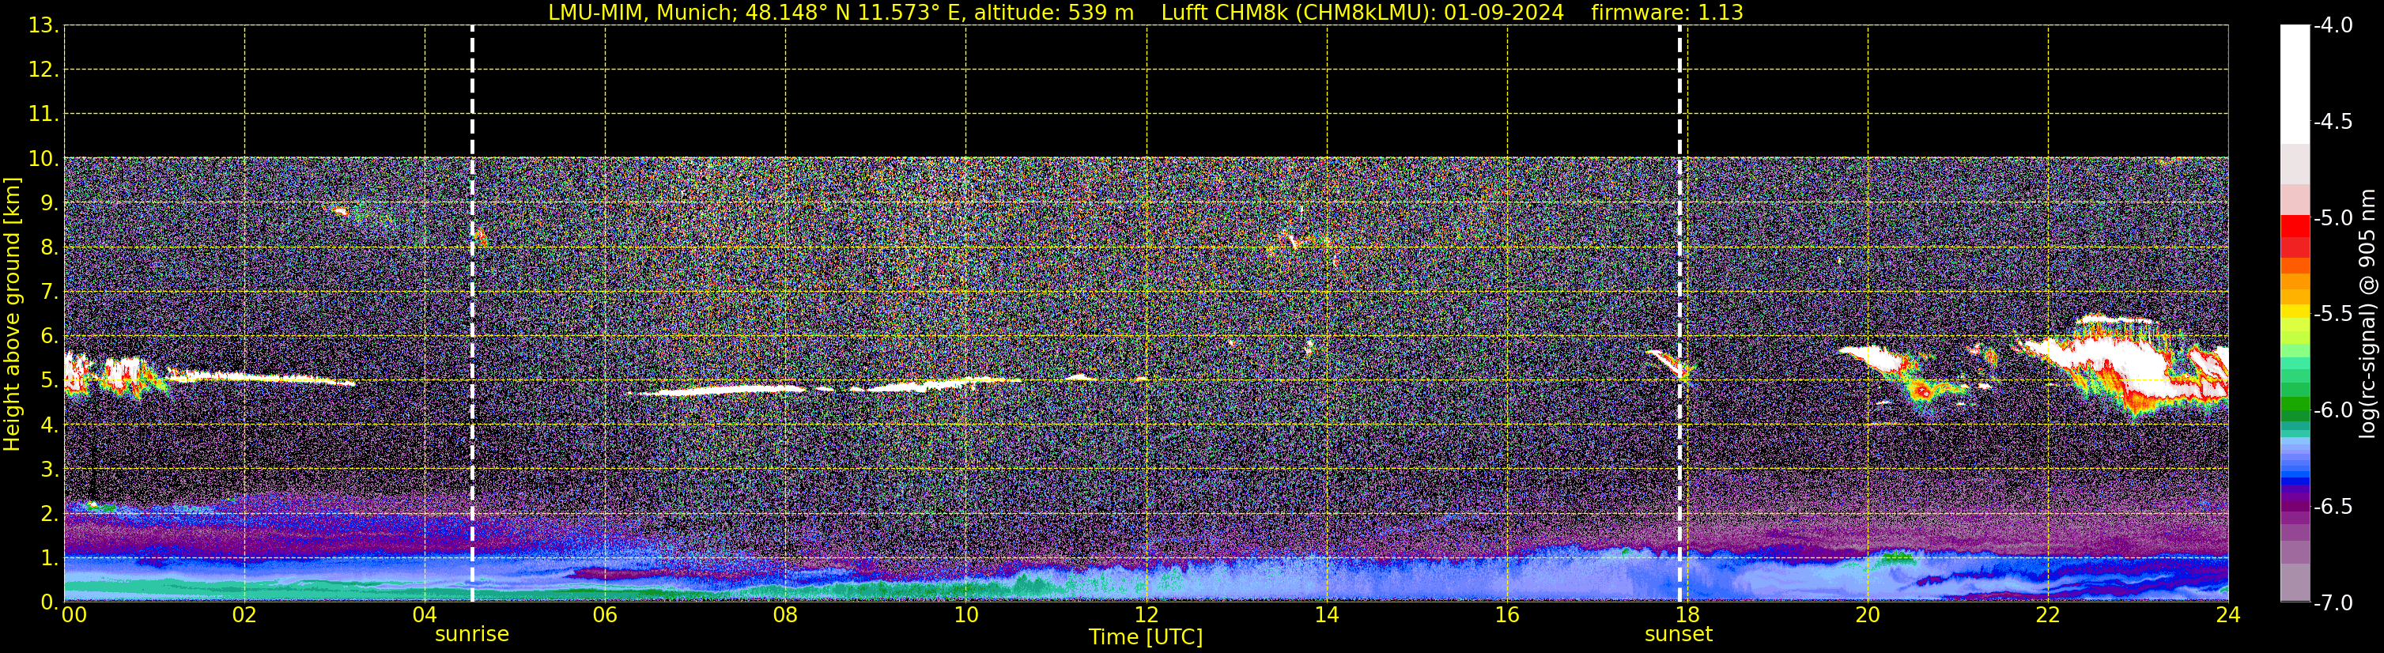This screenshot has height=653, width=2384.
Task: Click the white dashed sunset line
Action: pos(1679,315)
